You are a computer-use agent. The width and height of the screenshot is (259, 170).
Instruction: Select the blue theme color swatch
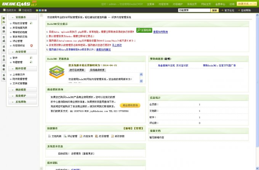click(x=40, y=10)
